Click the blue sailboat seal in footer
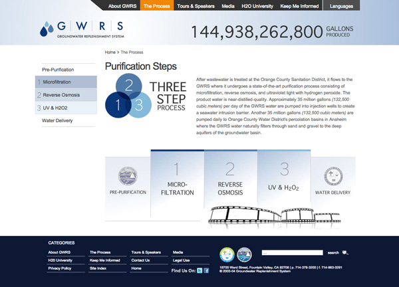 (x=244, y=254)
